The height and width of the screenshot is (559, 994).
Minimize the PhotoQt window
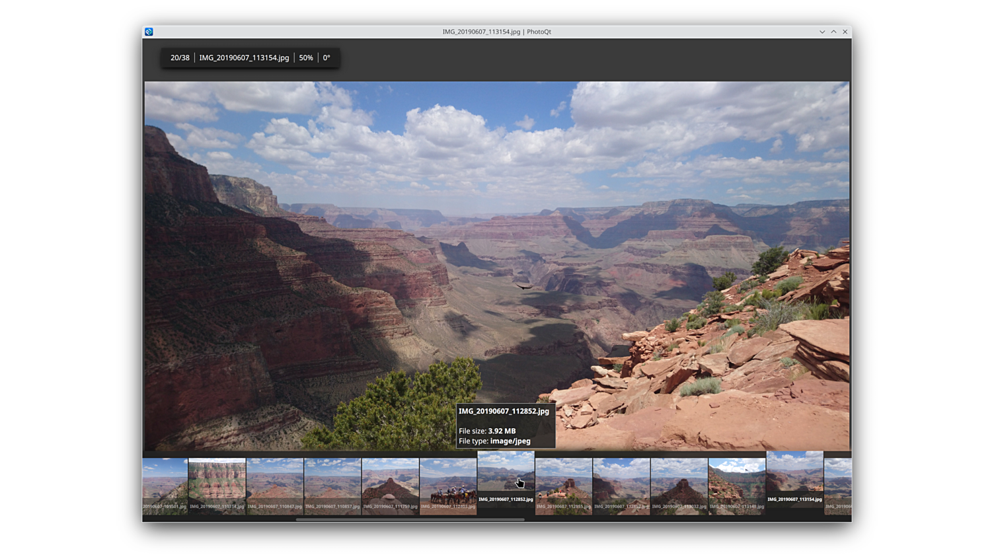(822, 32)
